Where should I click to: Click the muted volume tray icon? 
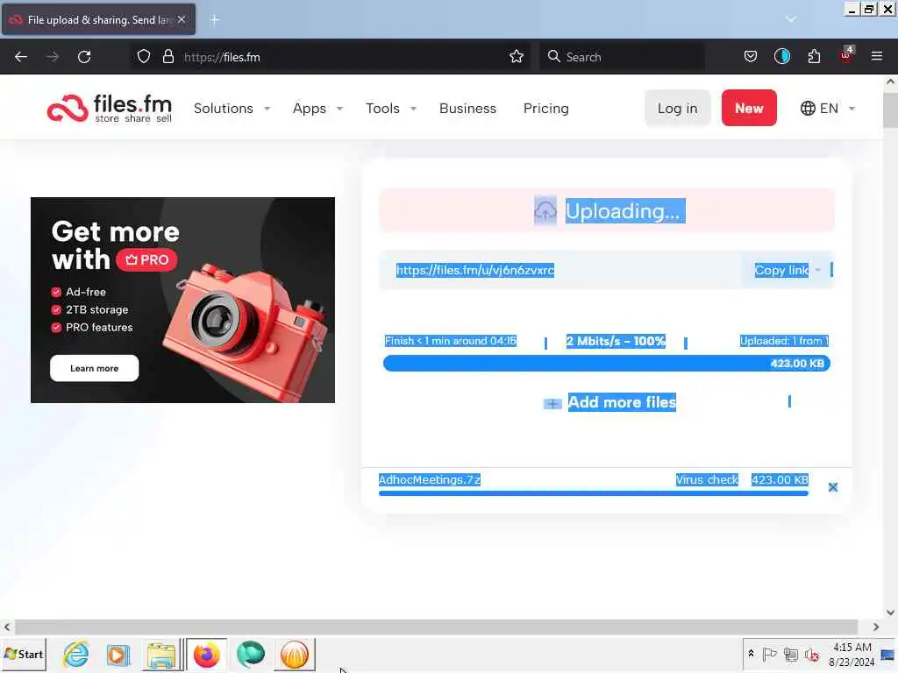pyautogui.click(x=811, y=654)
